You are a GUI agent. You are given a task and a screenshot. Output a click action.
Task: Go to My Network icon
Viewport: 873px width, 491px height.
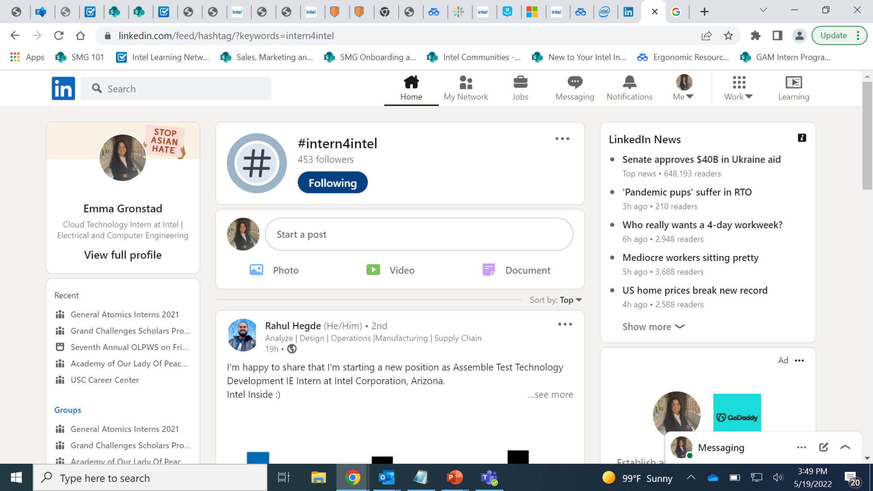click(465, 82)
